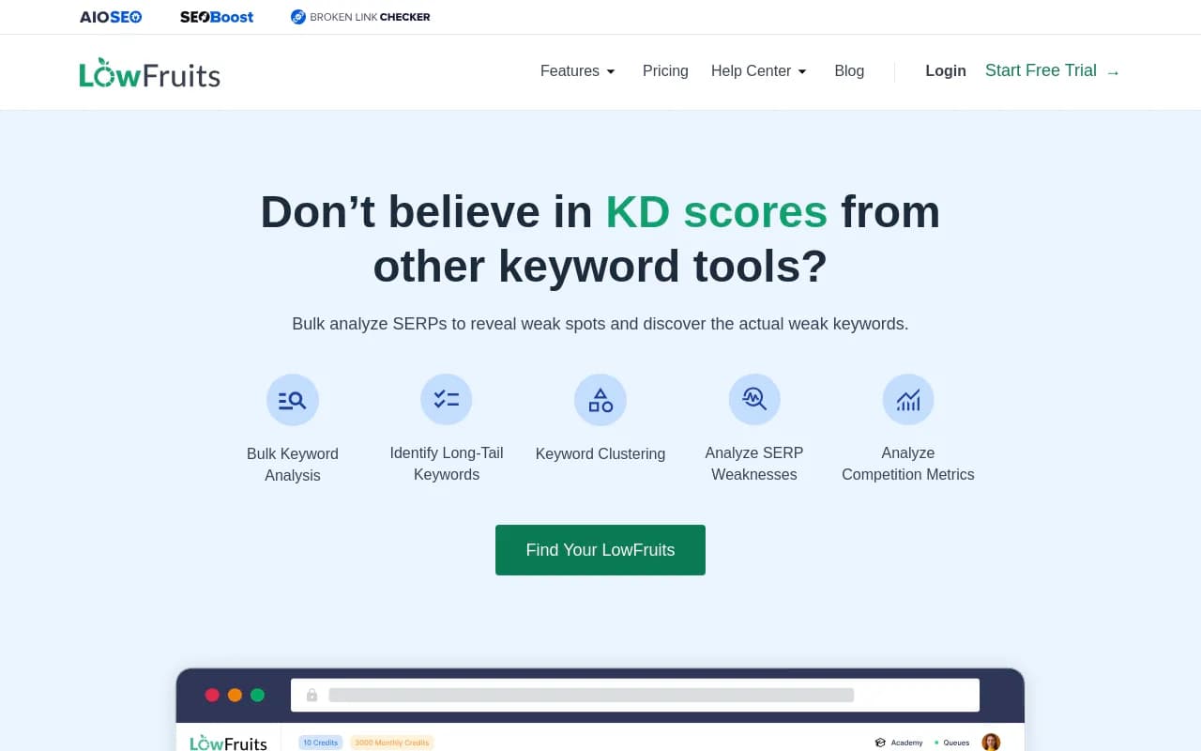Open the Help Center dropdown

(759, 70)
